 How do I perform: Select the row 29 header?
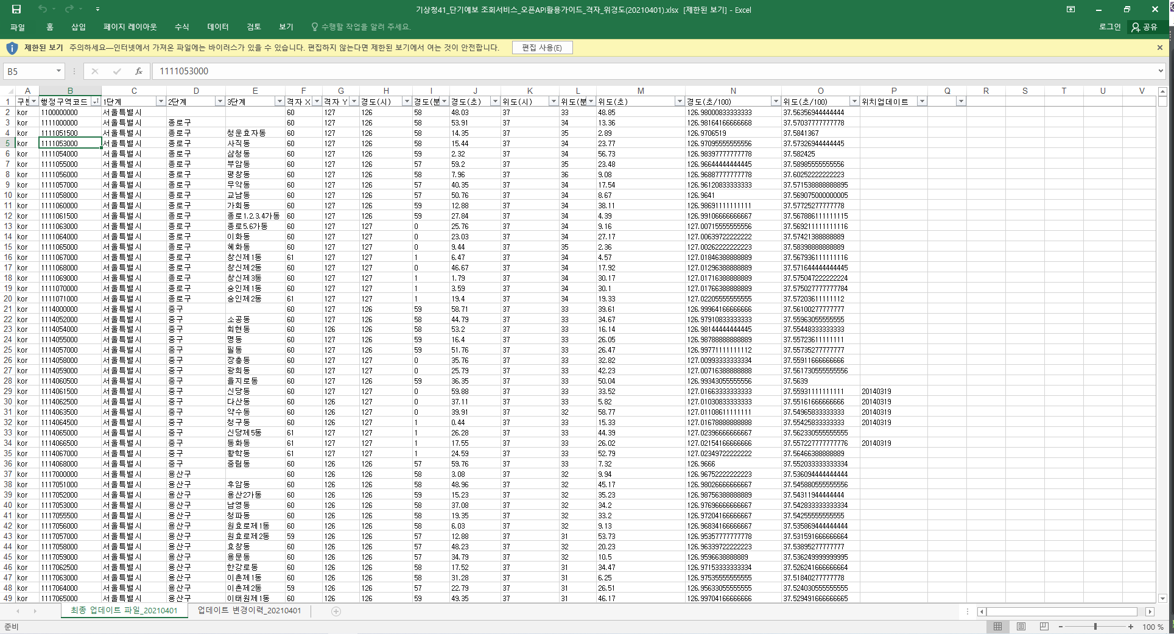point(8,392)
